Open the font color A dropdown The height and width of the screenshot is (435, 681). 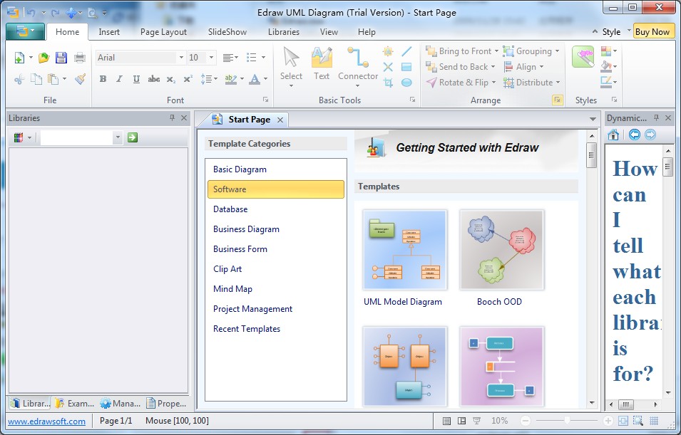pos(266,79)
